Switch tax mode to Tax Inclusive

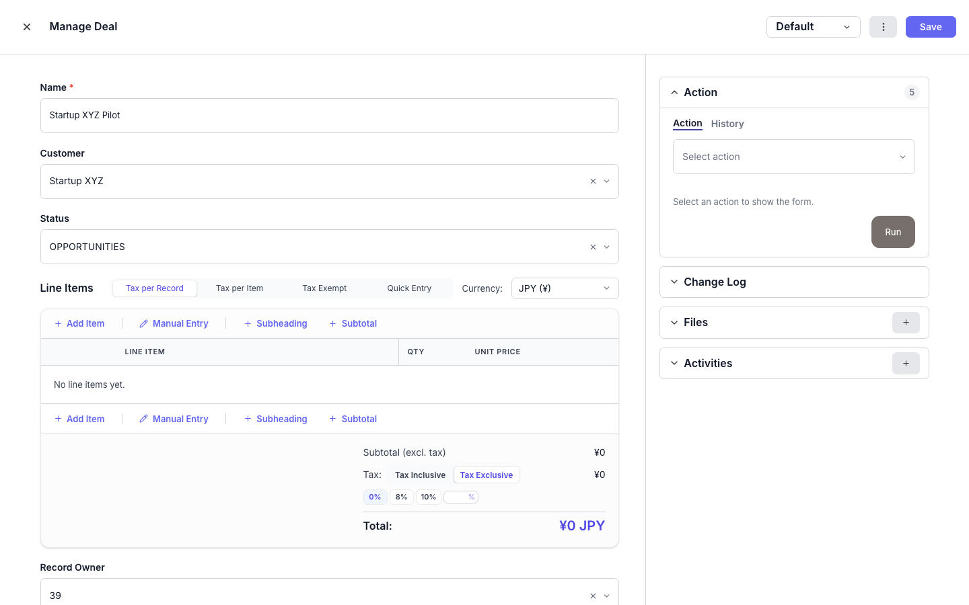420,475
